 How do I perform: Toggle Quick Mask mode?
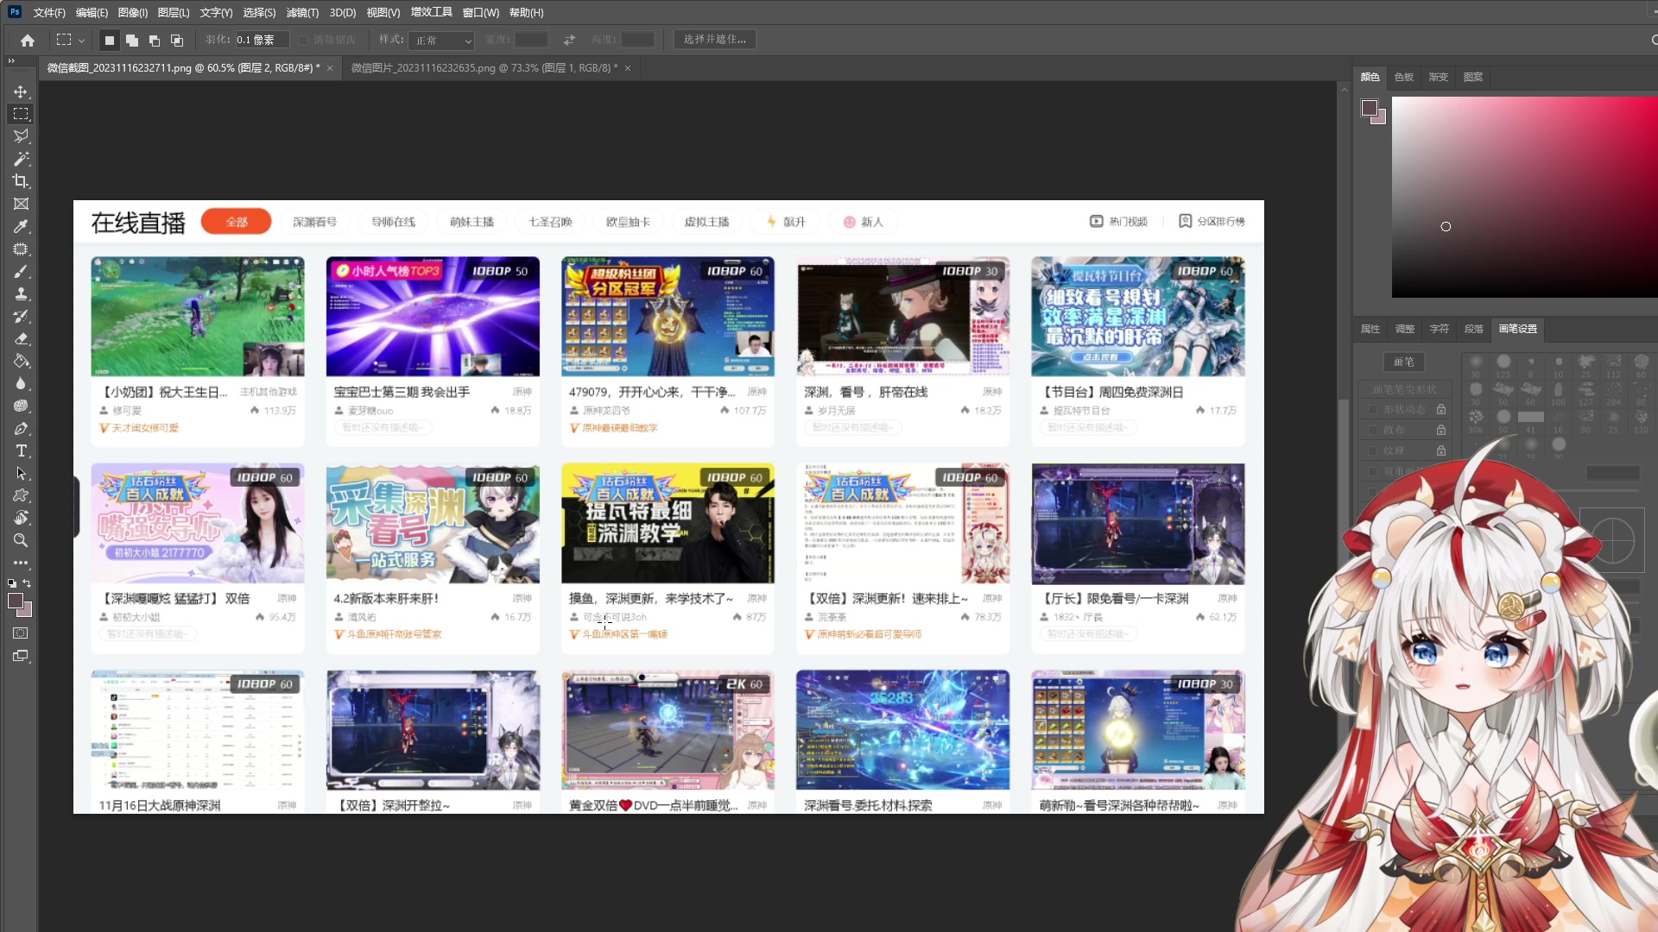(x=21, y=633)
